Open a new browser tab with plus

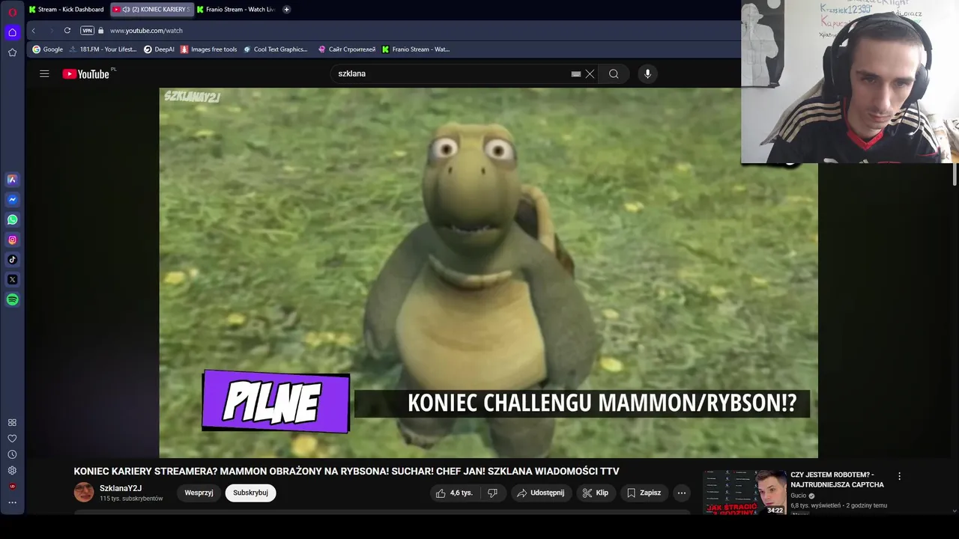pyautogui.click(x=286, y=10)
